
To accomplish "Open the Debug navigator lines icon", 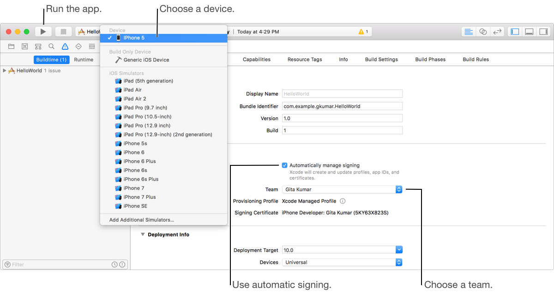I will (91, 47).
